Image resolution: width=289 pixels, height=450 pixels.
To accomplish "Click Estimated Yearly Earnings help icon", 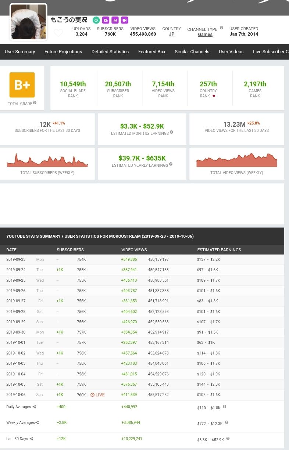I will point(171,164).
